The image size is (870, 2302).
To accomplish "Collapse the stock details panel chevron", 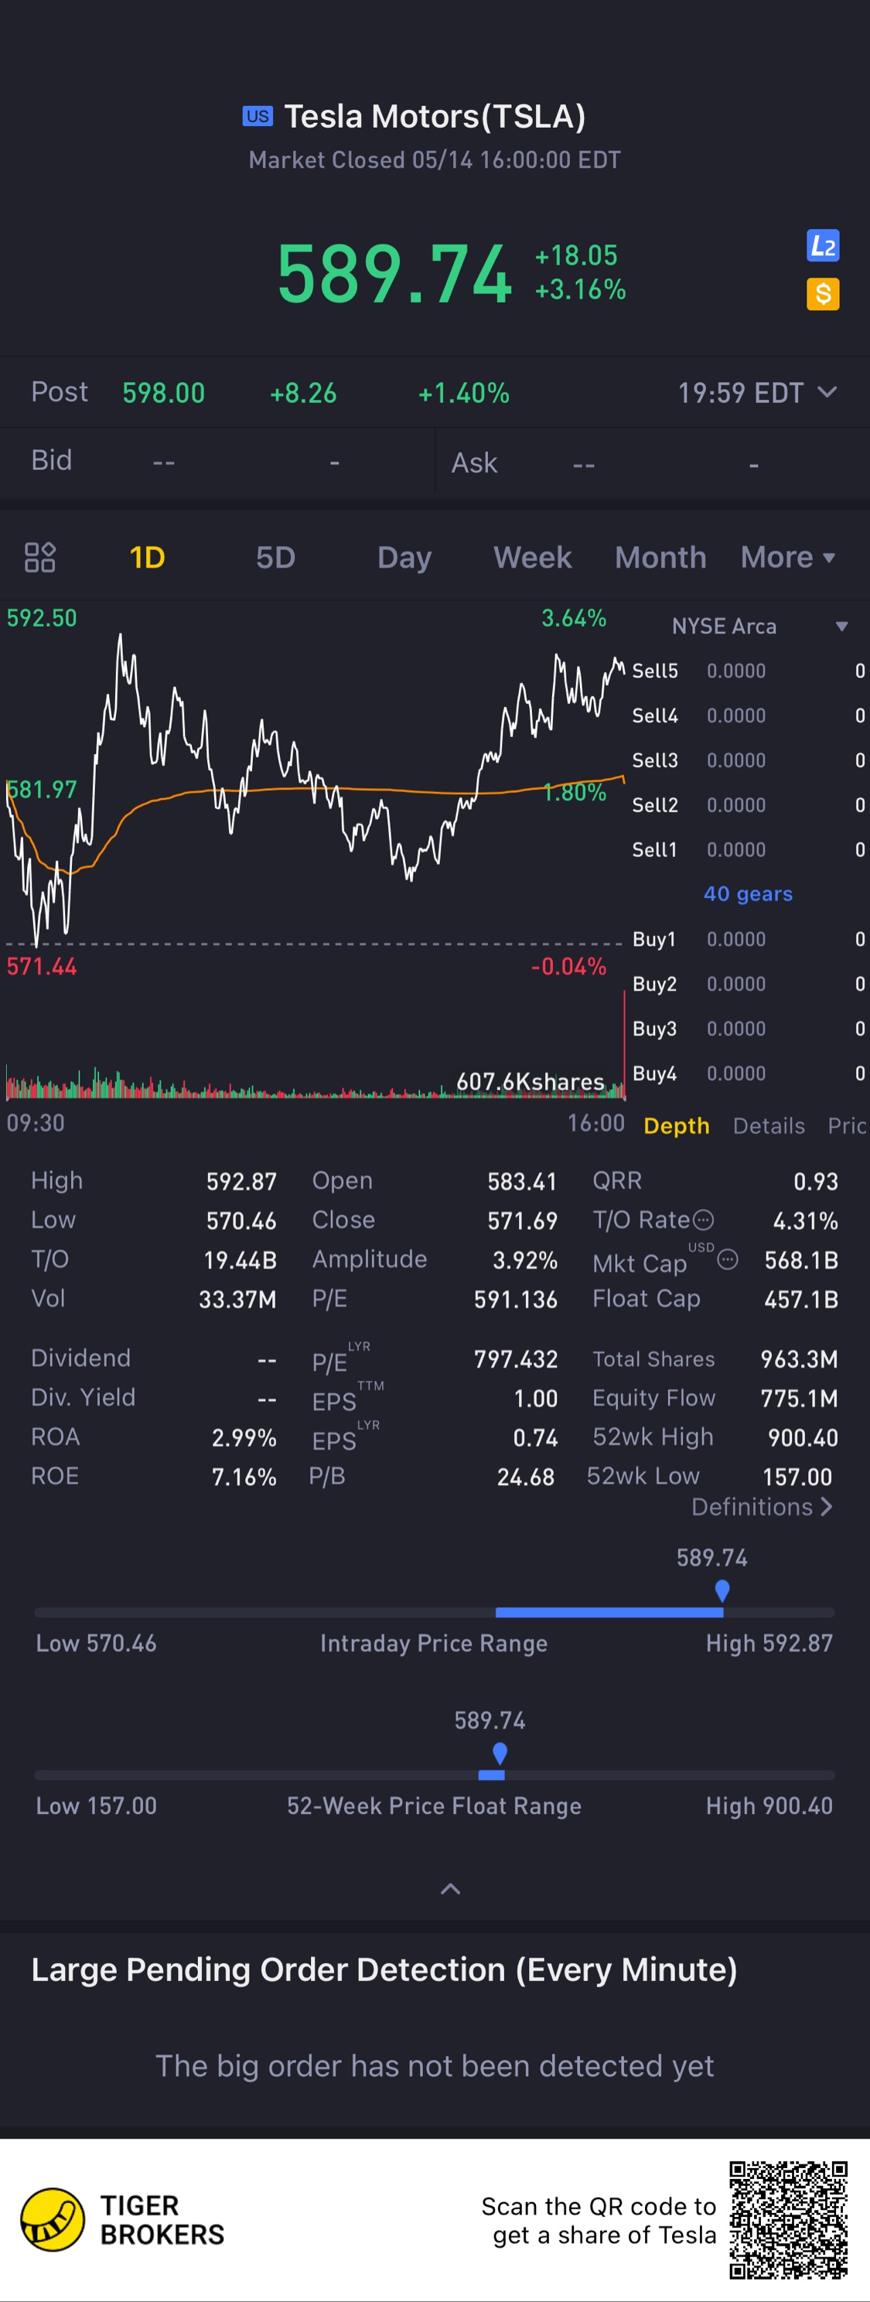I will tap(451, 1889).
